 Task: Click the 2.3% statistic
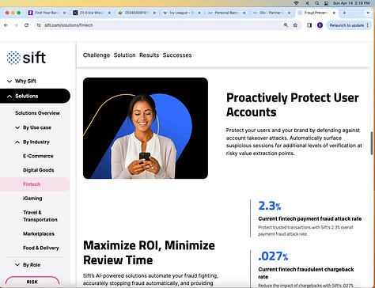point(270,206)
